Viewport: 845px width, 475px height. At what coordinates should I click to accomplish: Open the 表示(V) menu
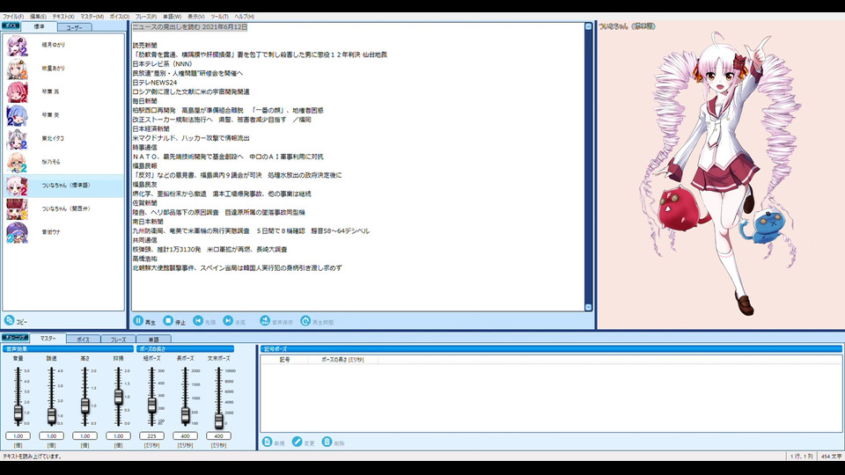tap(195, 17)
